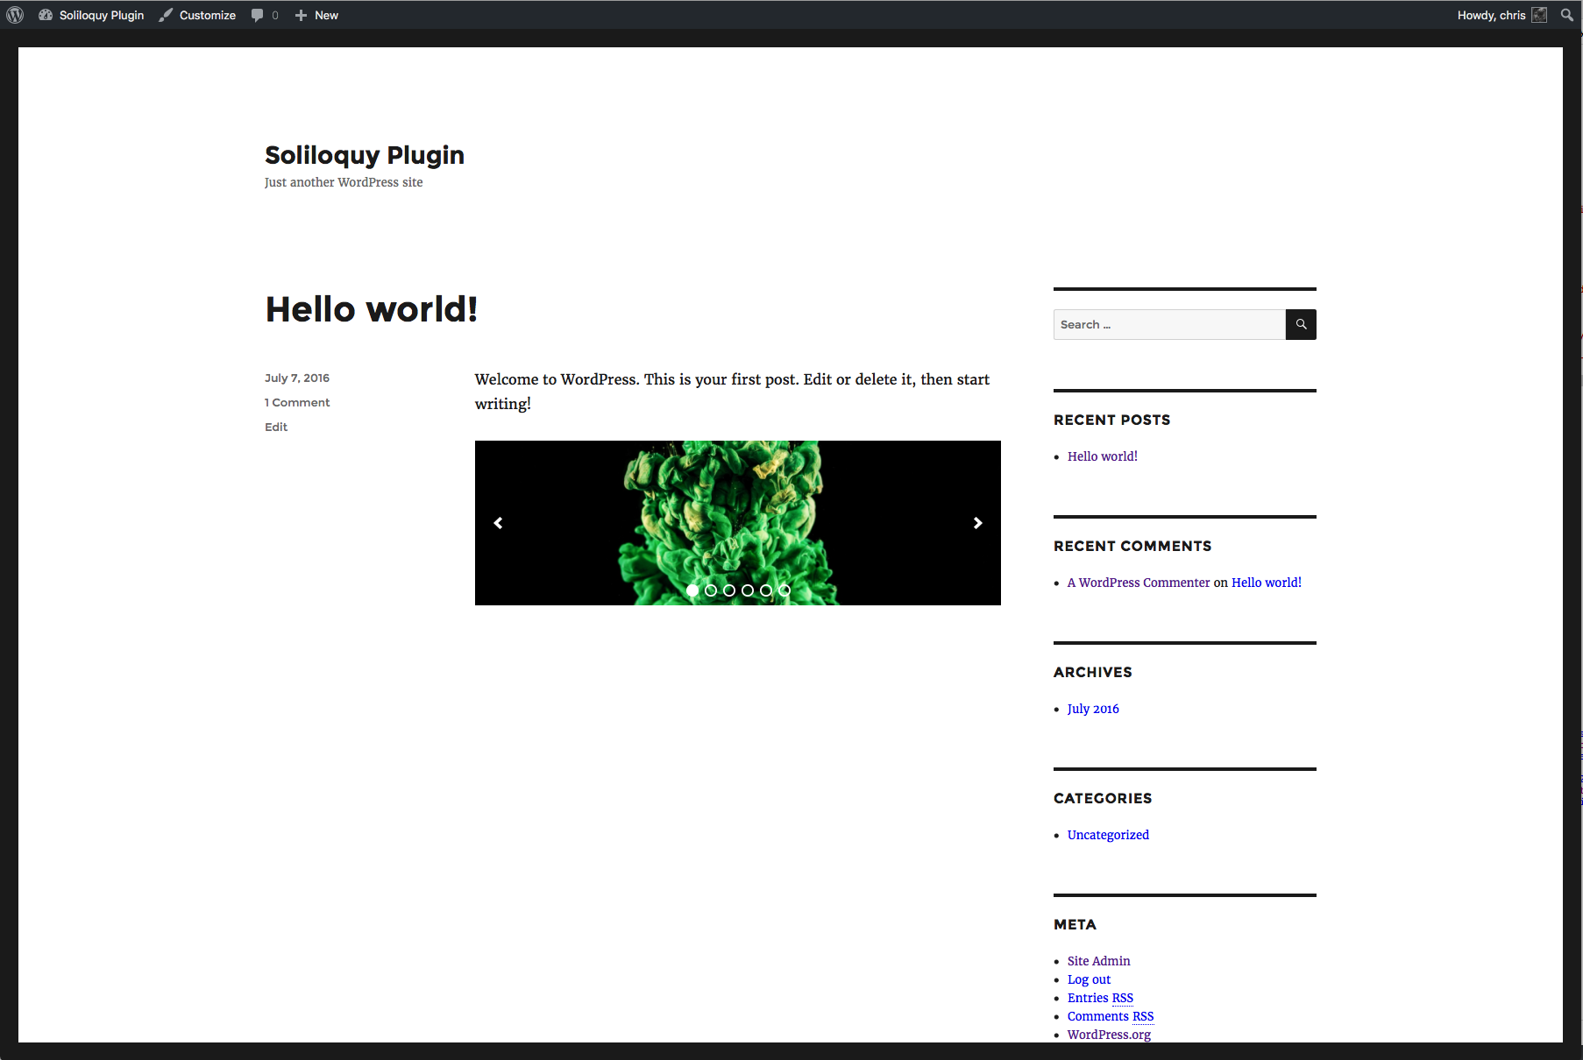Open the Soliloquy Plugin site menu
Screen dimensions: 1583x1060
click(x=91, y=15)
